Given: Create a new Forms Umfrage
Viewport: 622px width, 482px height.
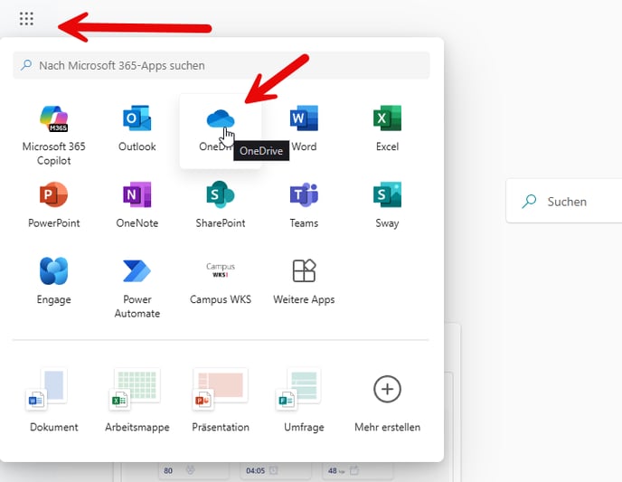Looking at the screenshot, I should pyautogui.click(x=304, y=400).
